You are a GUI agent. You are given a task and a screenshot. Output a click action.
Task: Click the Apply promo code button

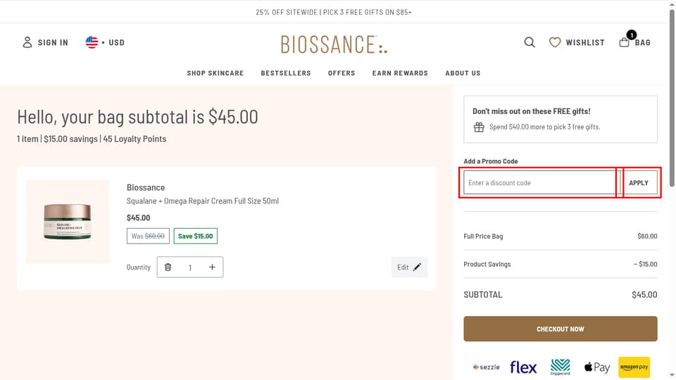[x=639, y=183]
